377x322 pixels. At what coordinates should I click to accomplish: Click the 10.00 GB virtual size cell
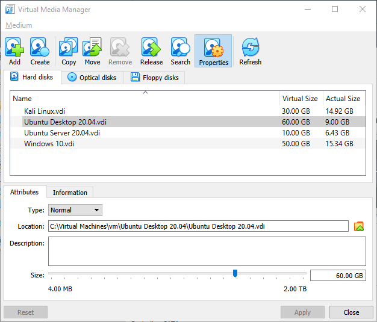[296, 132]
